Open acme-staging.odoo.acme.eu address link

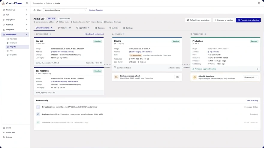point(141,52)
